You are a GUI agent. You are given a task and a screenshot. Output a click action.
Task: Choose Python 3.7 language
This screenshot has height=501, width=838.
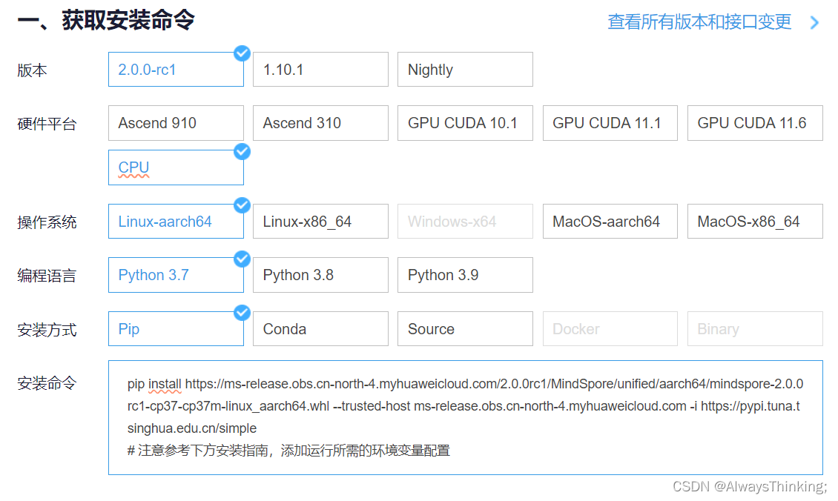(x=176, y=275)
